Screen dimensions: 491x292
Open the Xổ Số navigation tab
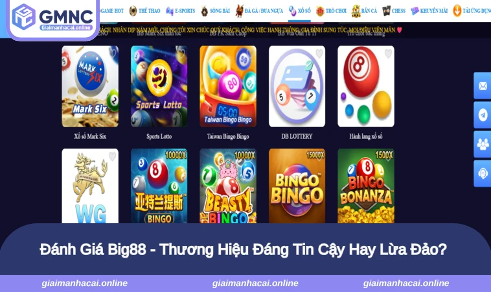[300, 11]
